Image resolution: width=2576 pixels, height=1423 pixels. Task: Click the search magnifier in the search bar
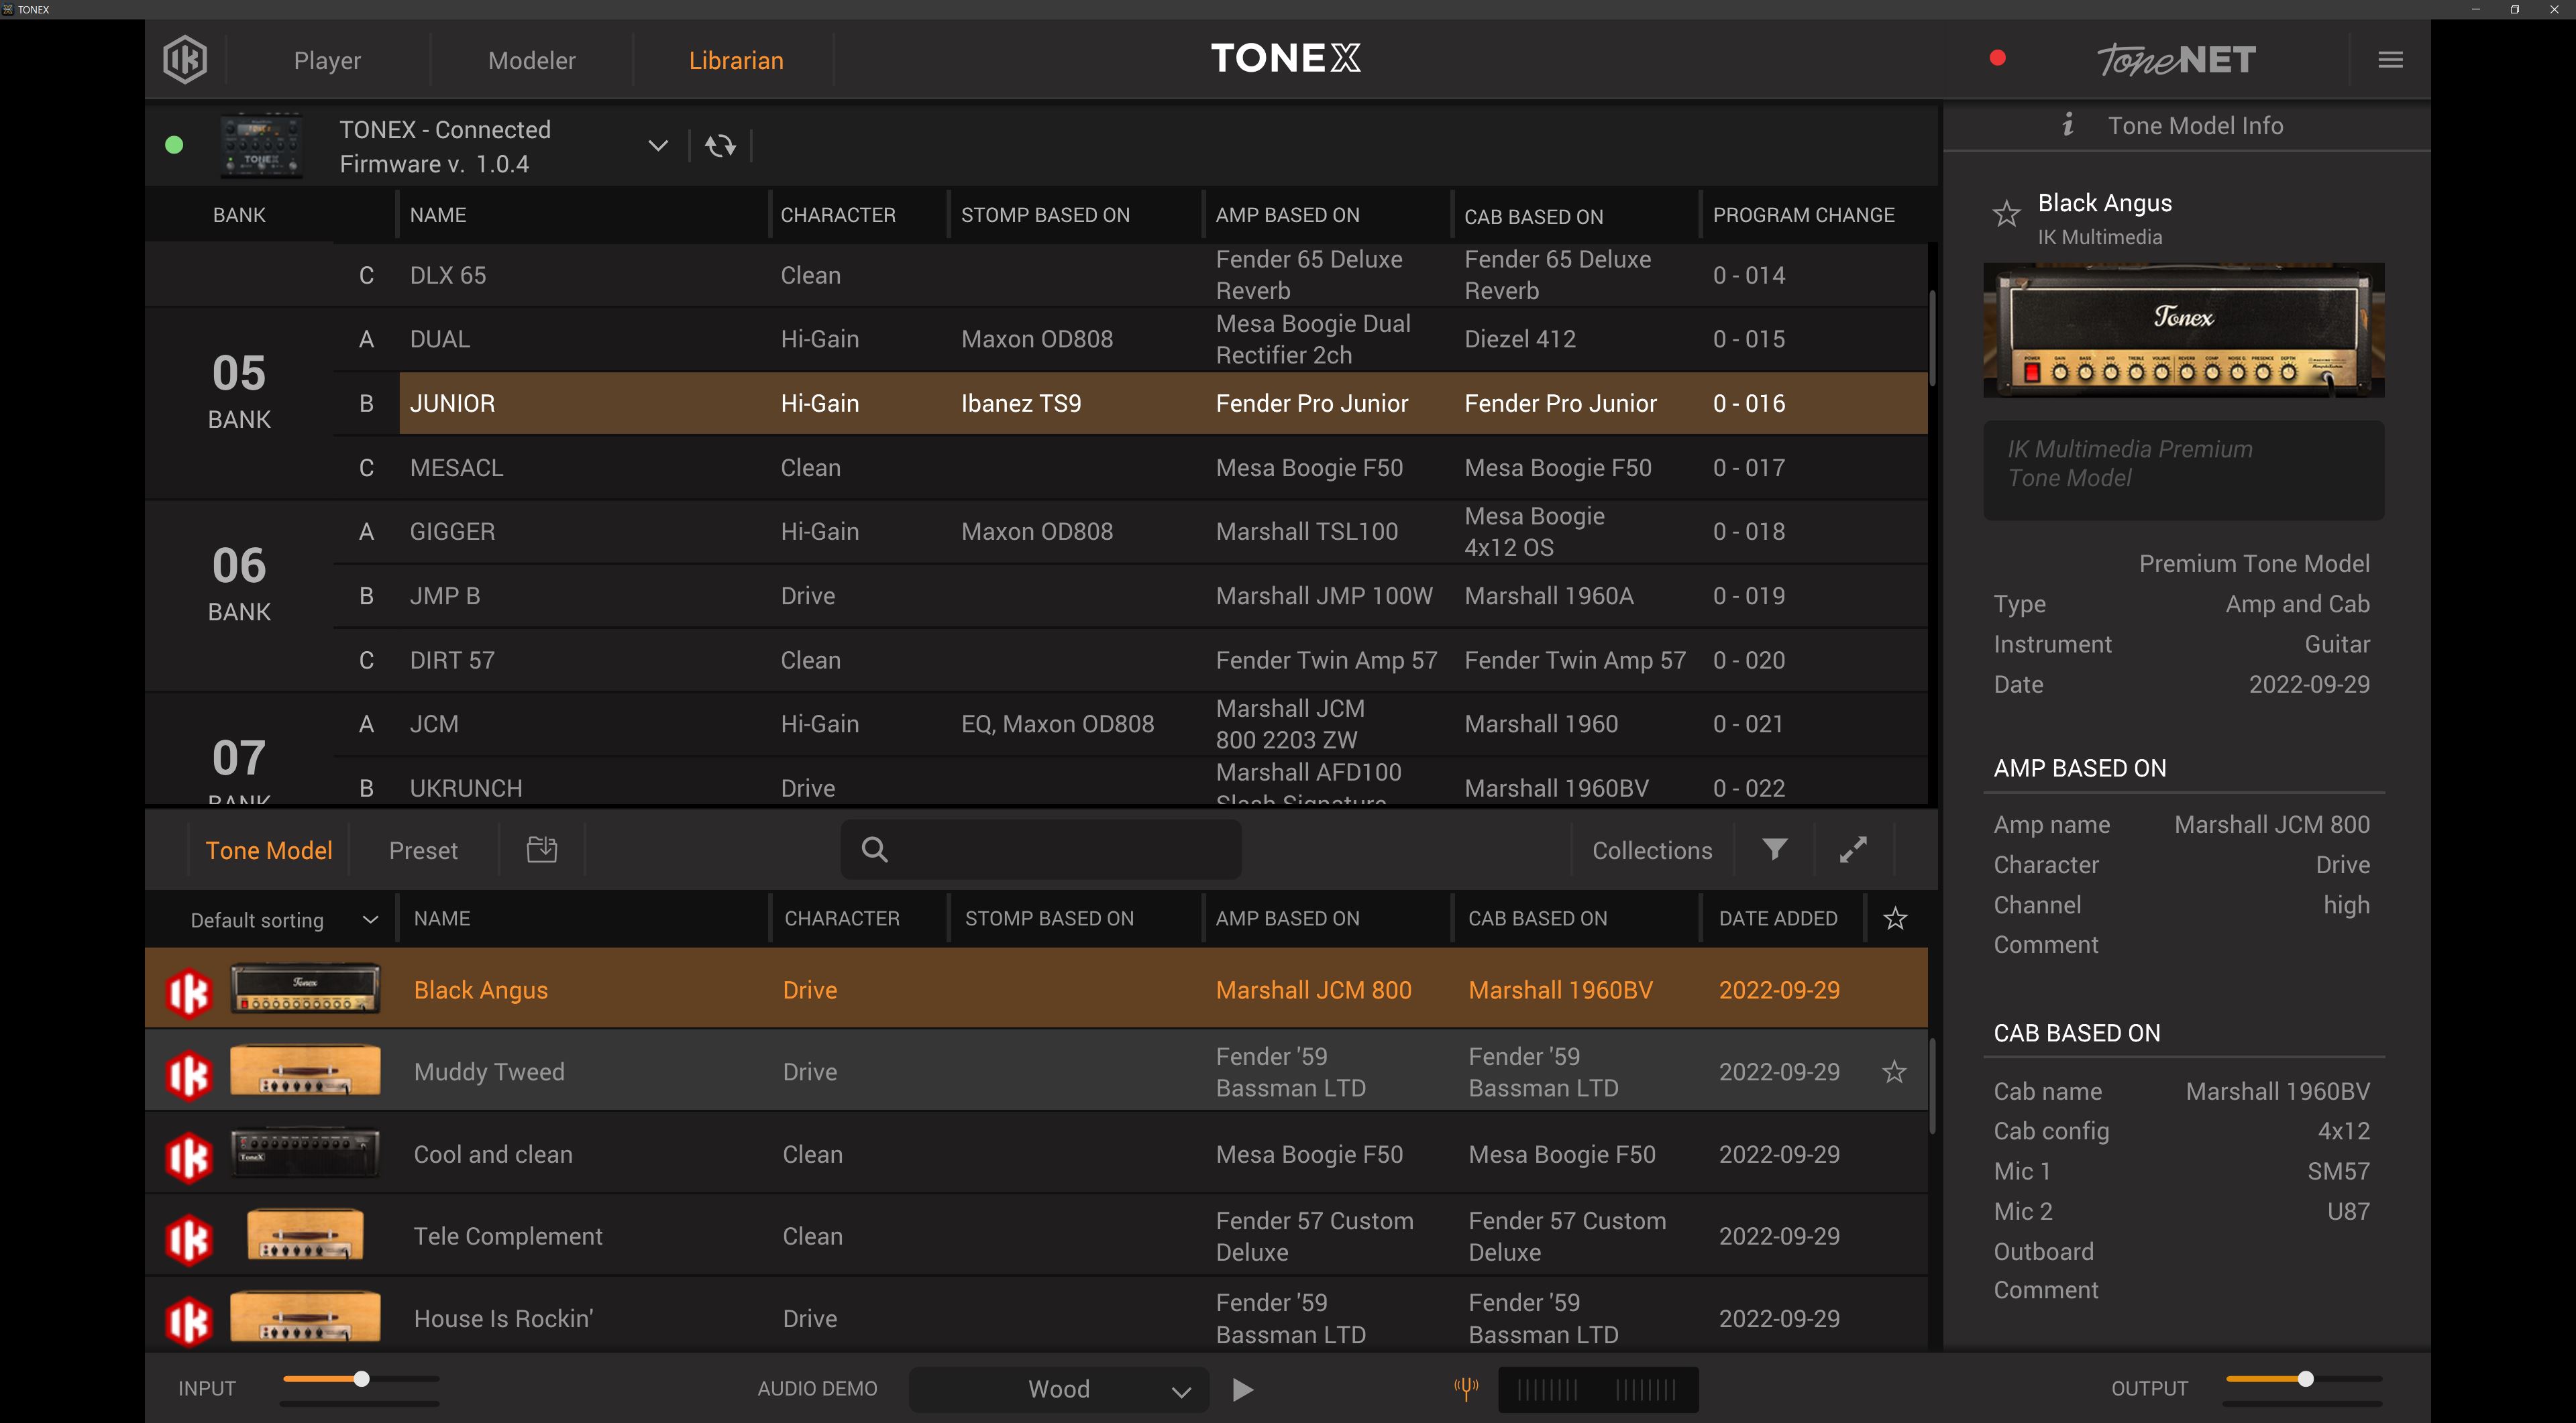[874, 850]
